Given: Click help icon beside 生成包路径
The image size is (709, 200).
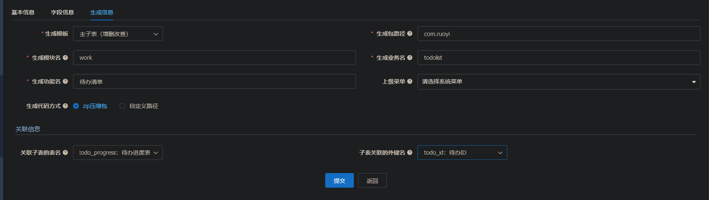Looking at the screenshot, I should click(410, 34).
